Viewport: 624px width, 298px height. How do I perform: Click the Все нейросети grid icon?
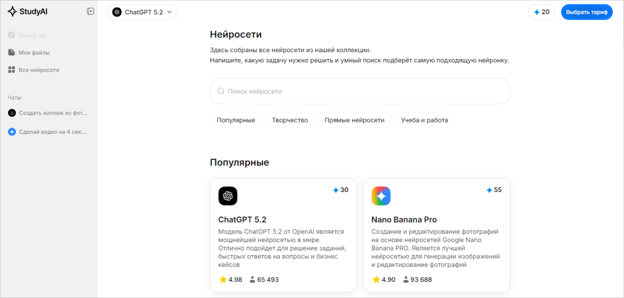point(11,70)
